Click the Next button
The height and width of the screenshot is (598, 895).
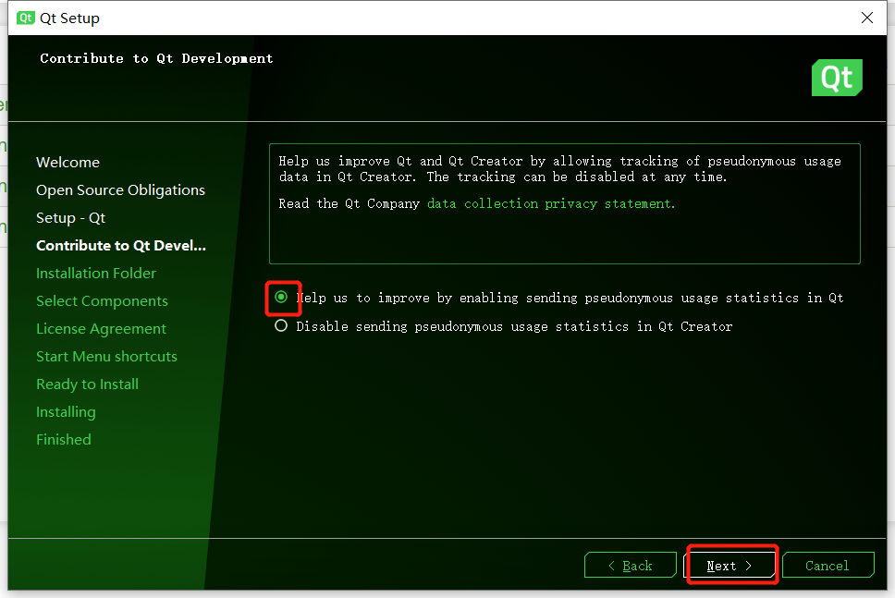(729, 566)
